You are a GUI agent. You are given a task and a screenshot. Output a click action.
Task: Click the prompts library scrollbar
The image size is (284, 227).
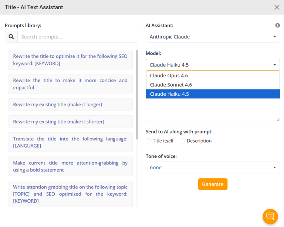tap(137, 92)
